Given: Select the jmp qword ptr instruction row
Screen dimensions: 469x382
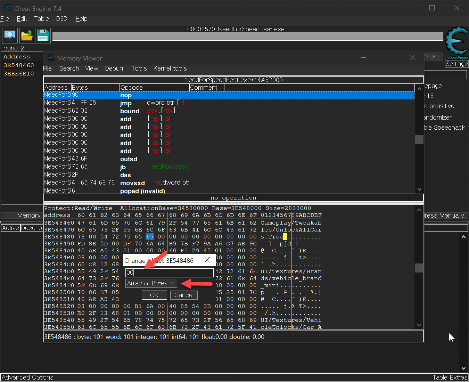Looking at the screenshot, I should click(229, 103).
